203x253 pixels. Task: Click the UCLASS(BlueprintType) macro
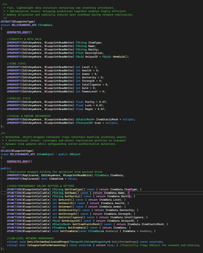(x=17, y=151)
